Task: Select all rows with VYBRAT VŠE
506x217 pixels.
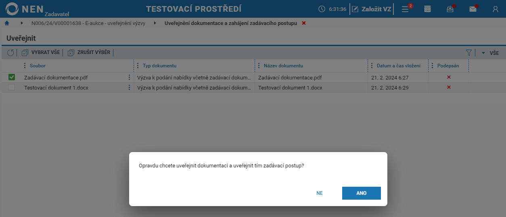Action: [x=40, y=53]
